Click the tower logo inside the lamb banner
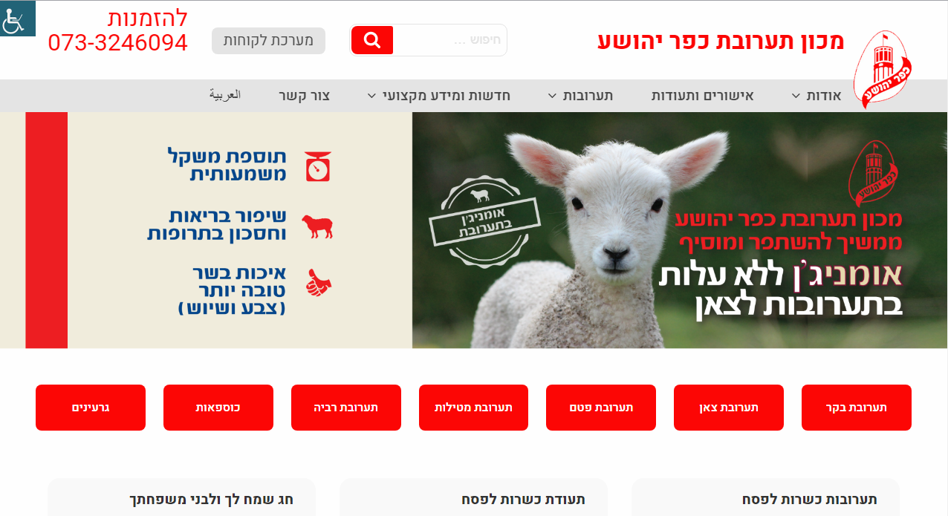The width and height of the screenshot is (948, 516). tap(874, 174)
